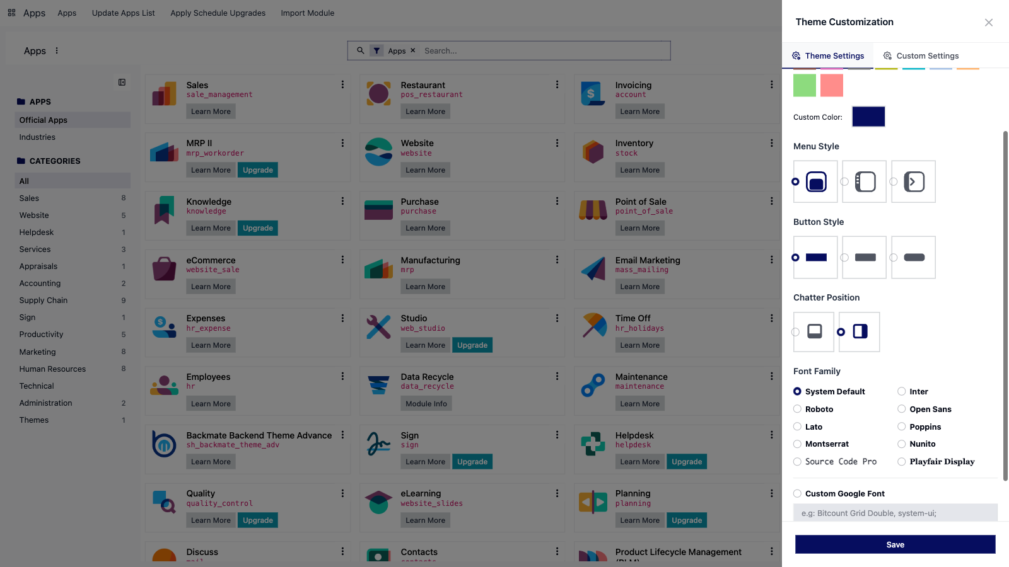The image size is (1009, 567).
Task: Select Roboto font family radio
Action: click(x=797, y=409)
